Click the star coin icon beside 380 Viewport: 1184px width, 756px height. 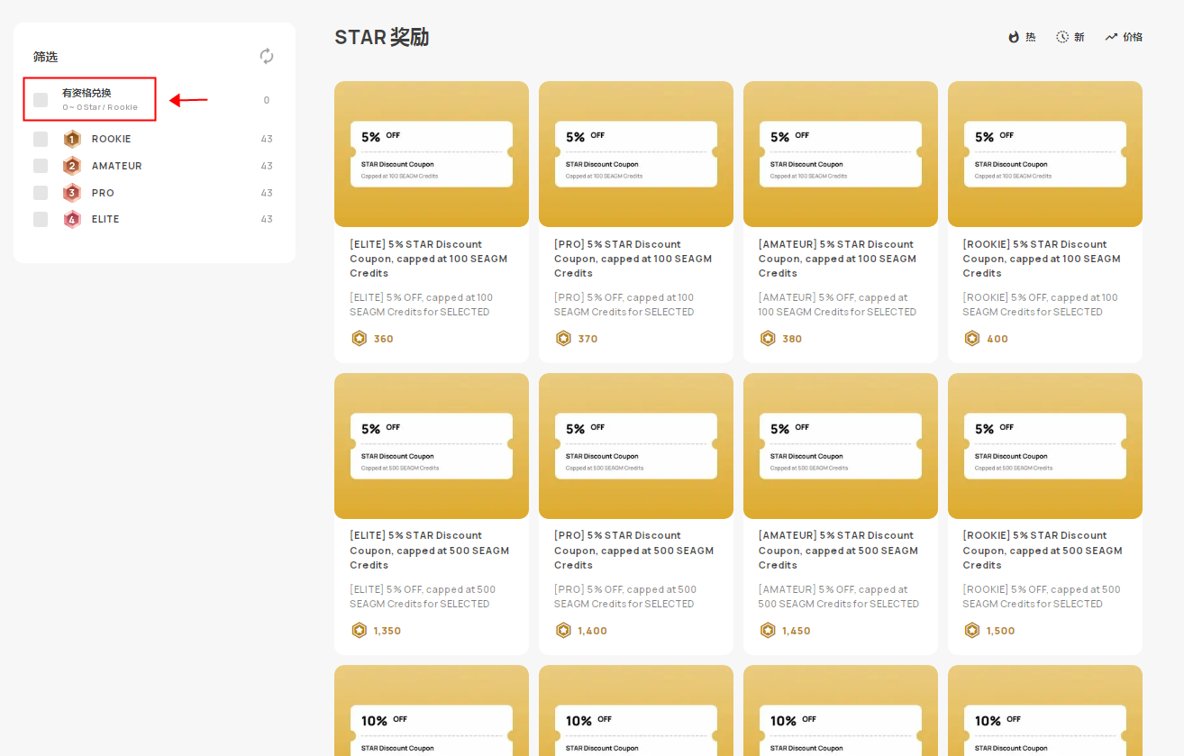point(768,338)
